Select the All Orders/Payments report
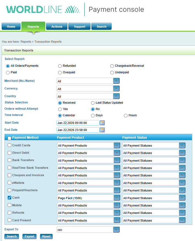The image size is (195, 241). coord(8,66)
